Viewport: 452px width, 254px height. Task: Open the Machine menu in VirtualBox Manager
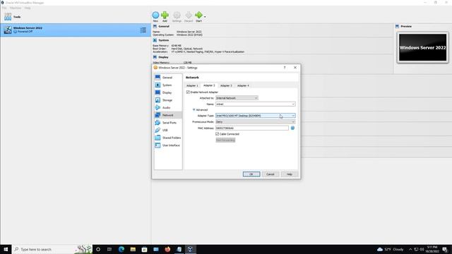coord(16,8)
